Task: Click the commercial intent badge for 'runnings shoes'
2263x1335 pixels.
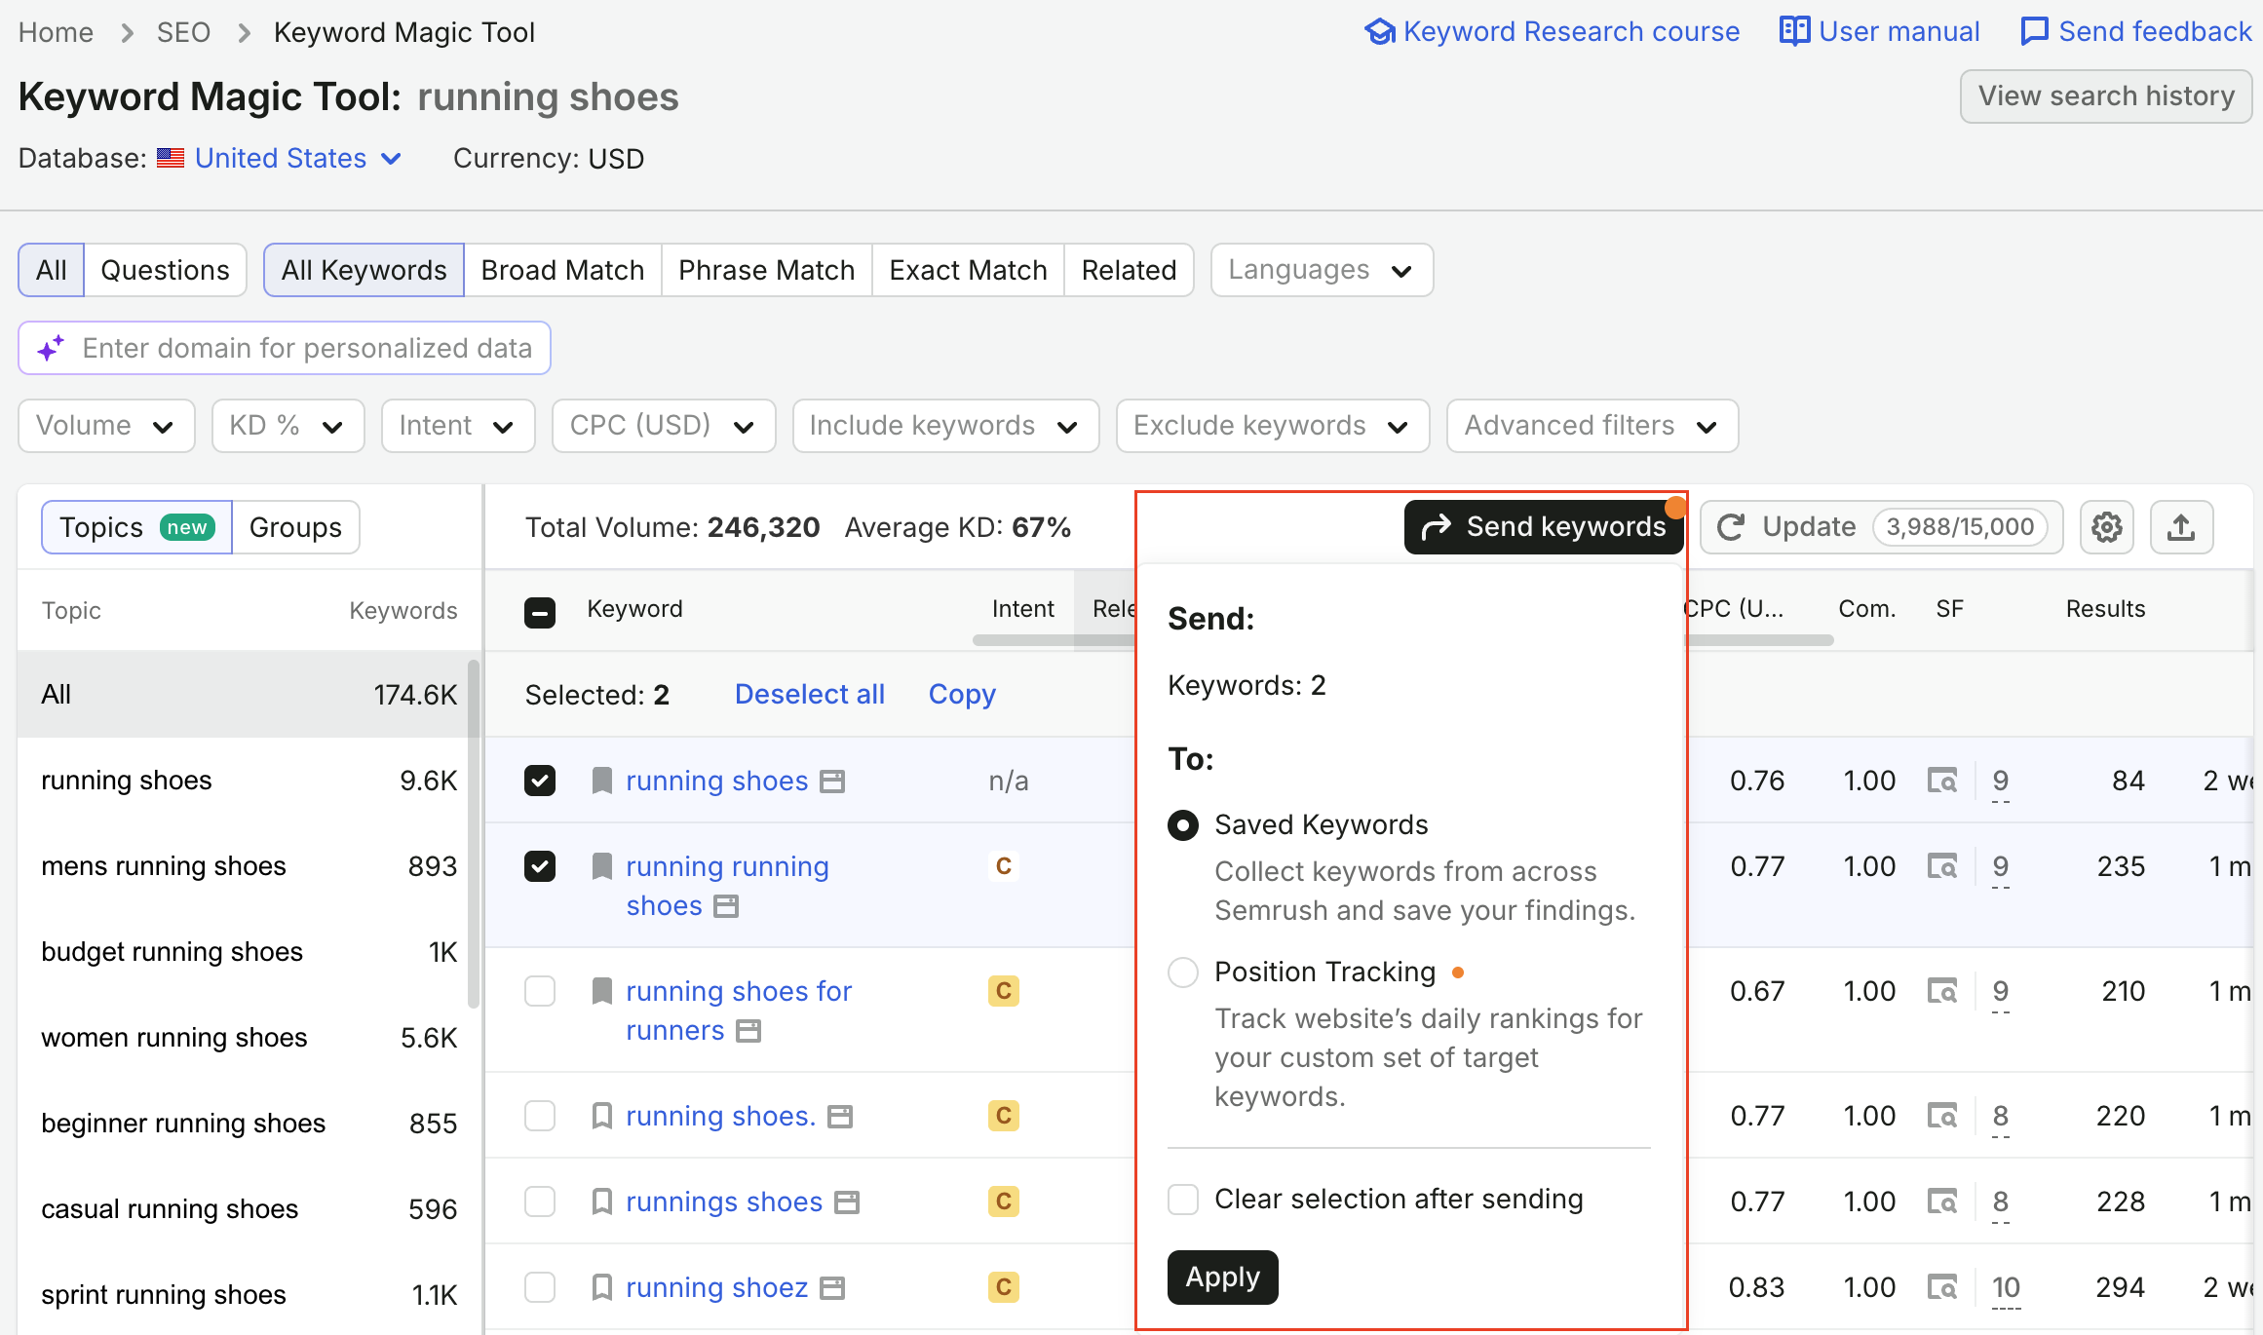Action: click(x=1004, y=1201)
